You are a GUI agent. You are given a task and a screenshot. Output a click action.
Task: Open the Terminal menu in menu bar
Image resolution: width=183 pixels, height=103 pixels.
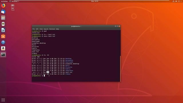pyautogui.click(x=52, y=29)
